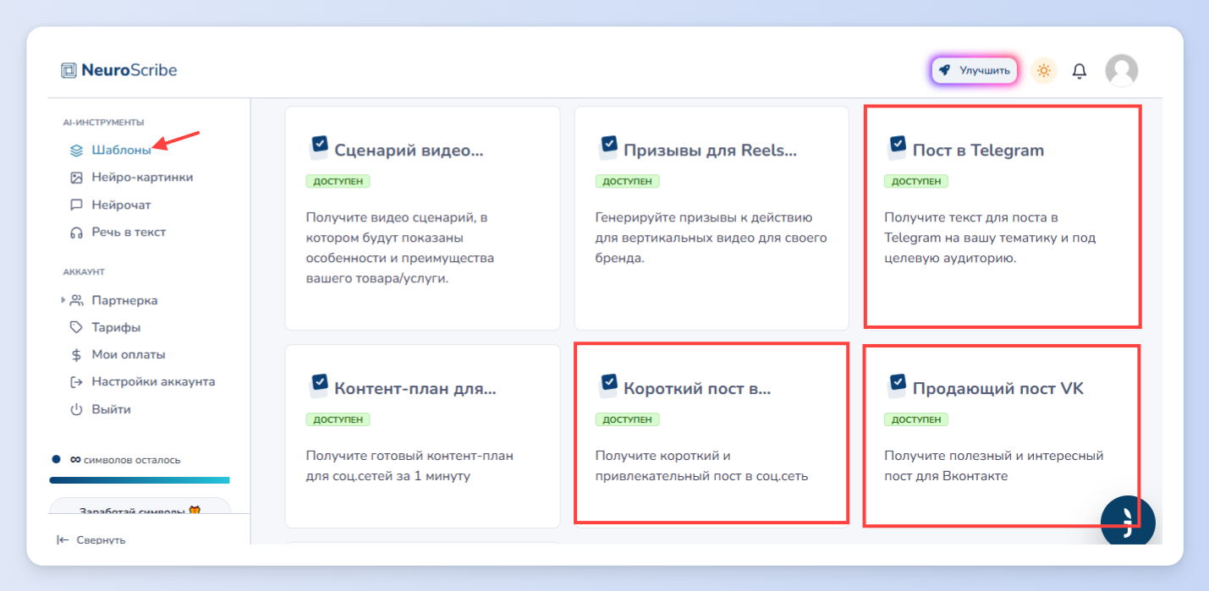
Task: Click the Короткий пост card icon
Action: click(x=608, y=386)
